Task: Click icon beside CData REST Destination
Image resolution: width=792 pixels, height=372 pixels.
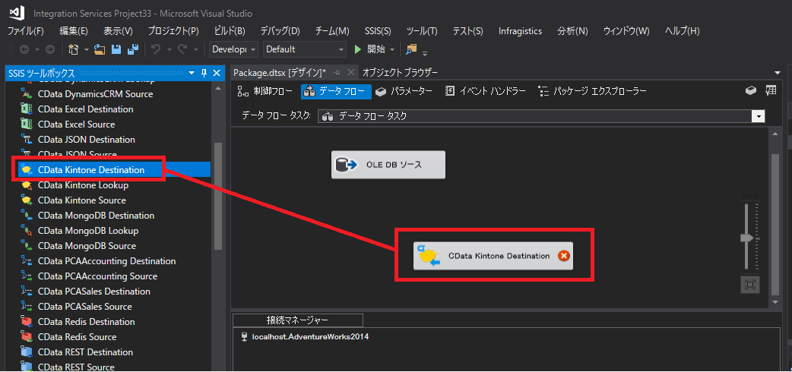Action: pyautogui.click(x=27, y=352)
